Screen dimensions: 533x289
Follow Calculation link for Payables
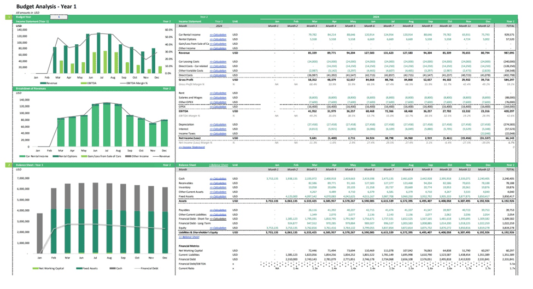218,210
